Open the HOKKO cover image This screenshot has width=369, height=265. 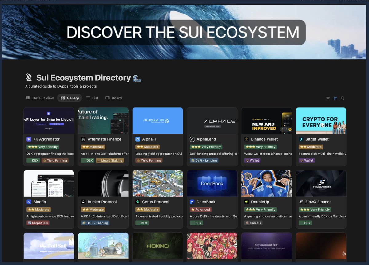click(158, 246)
